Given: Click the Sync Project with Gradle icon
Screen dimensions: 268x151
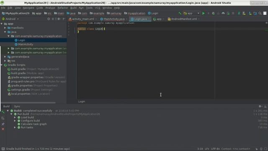Looking at the screenshot, I should 239,13.
